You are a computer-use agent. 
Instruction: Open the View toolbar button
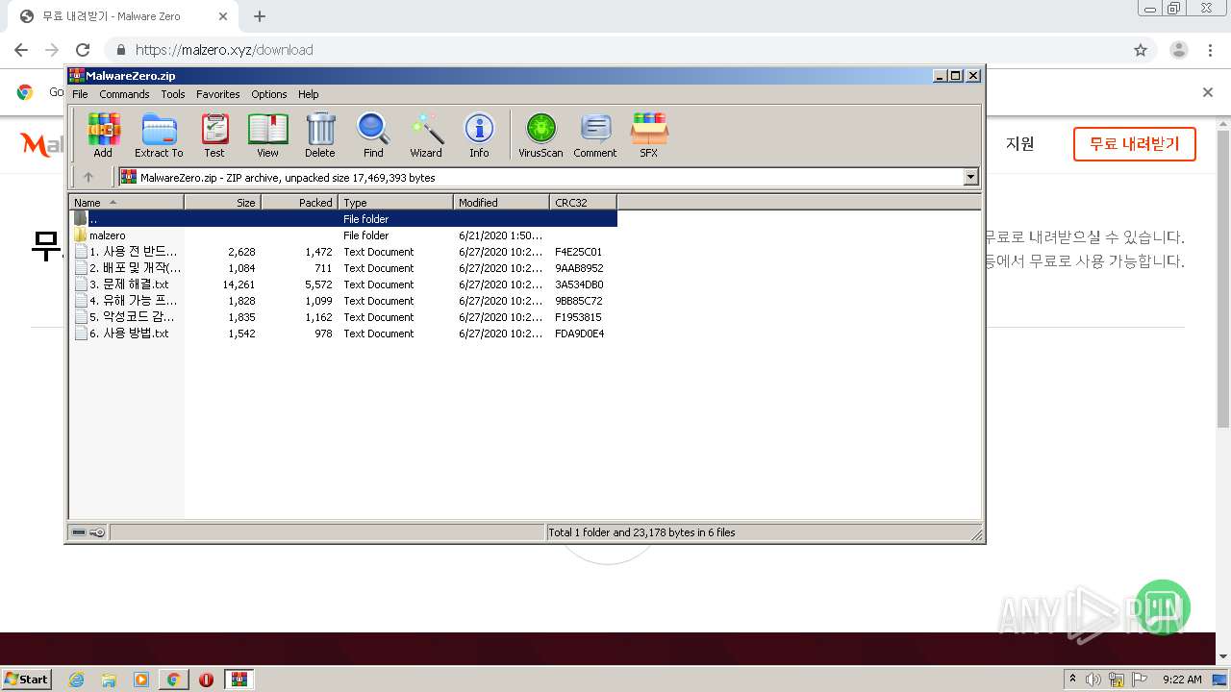coord(267,135)
